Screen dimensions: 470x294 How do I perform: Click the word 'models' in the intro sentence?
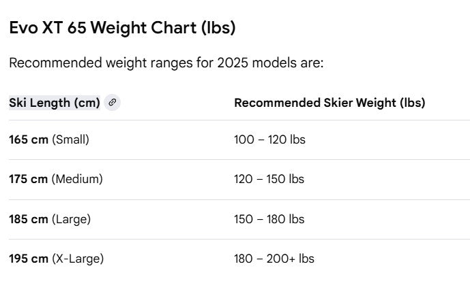(274, 63)
